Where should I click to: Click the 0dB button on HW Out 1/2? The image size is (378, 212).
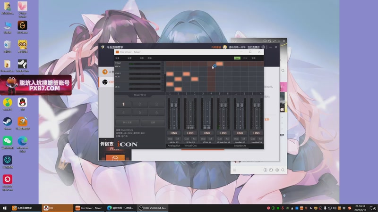tap(170, 139)
